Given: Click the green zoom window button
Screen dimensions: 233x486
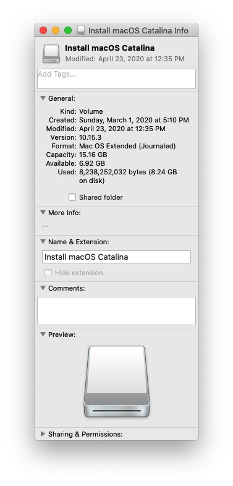Looking at the screenshot, I should (68, 30).
